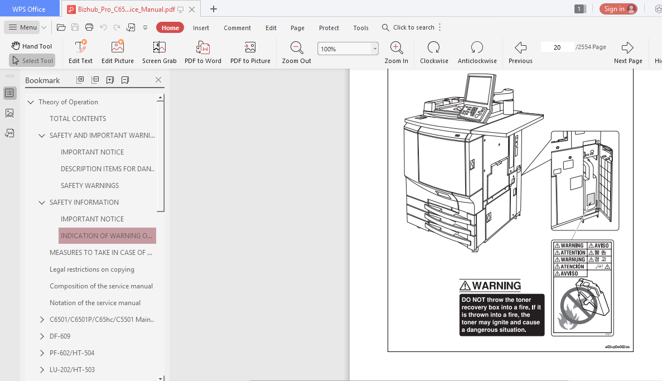Click the Print icon in quick toolbar
The width and height of the screenshot is (662, 381).
[x=89, y=27]
